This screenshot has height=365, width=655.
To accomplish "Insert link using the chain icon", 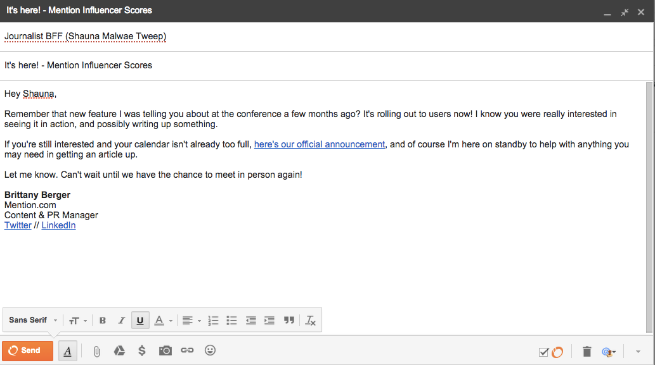I will click(x=187, y=350).
